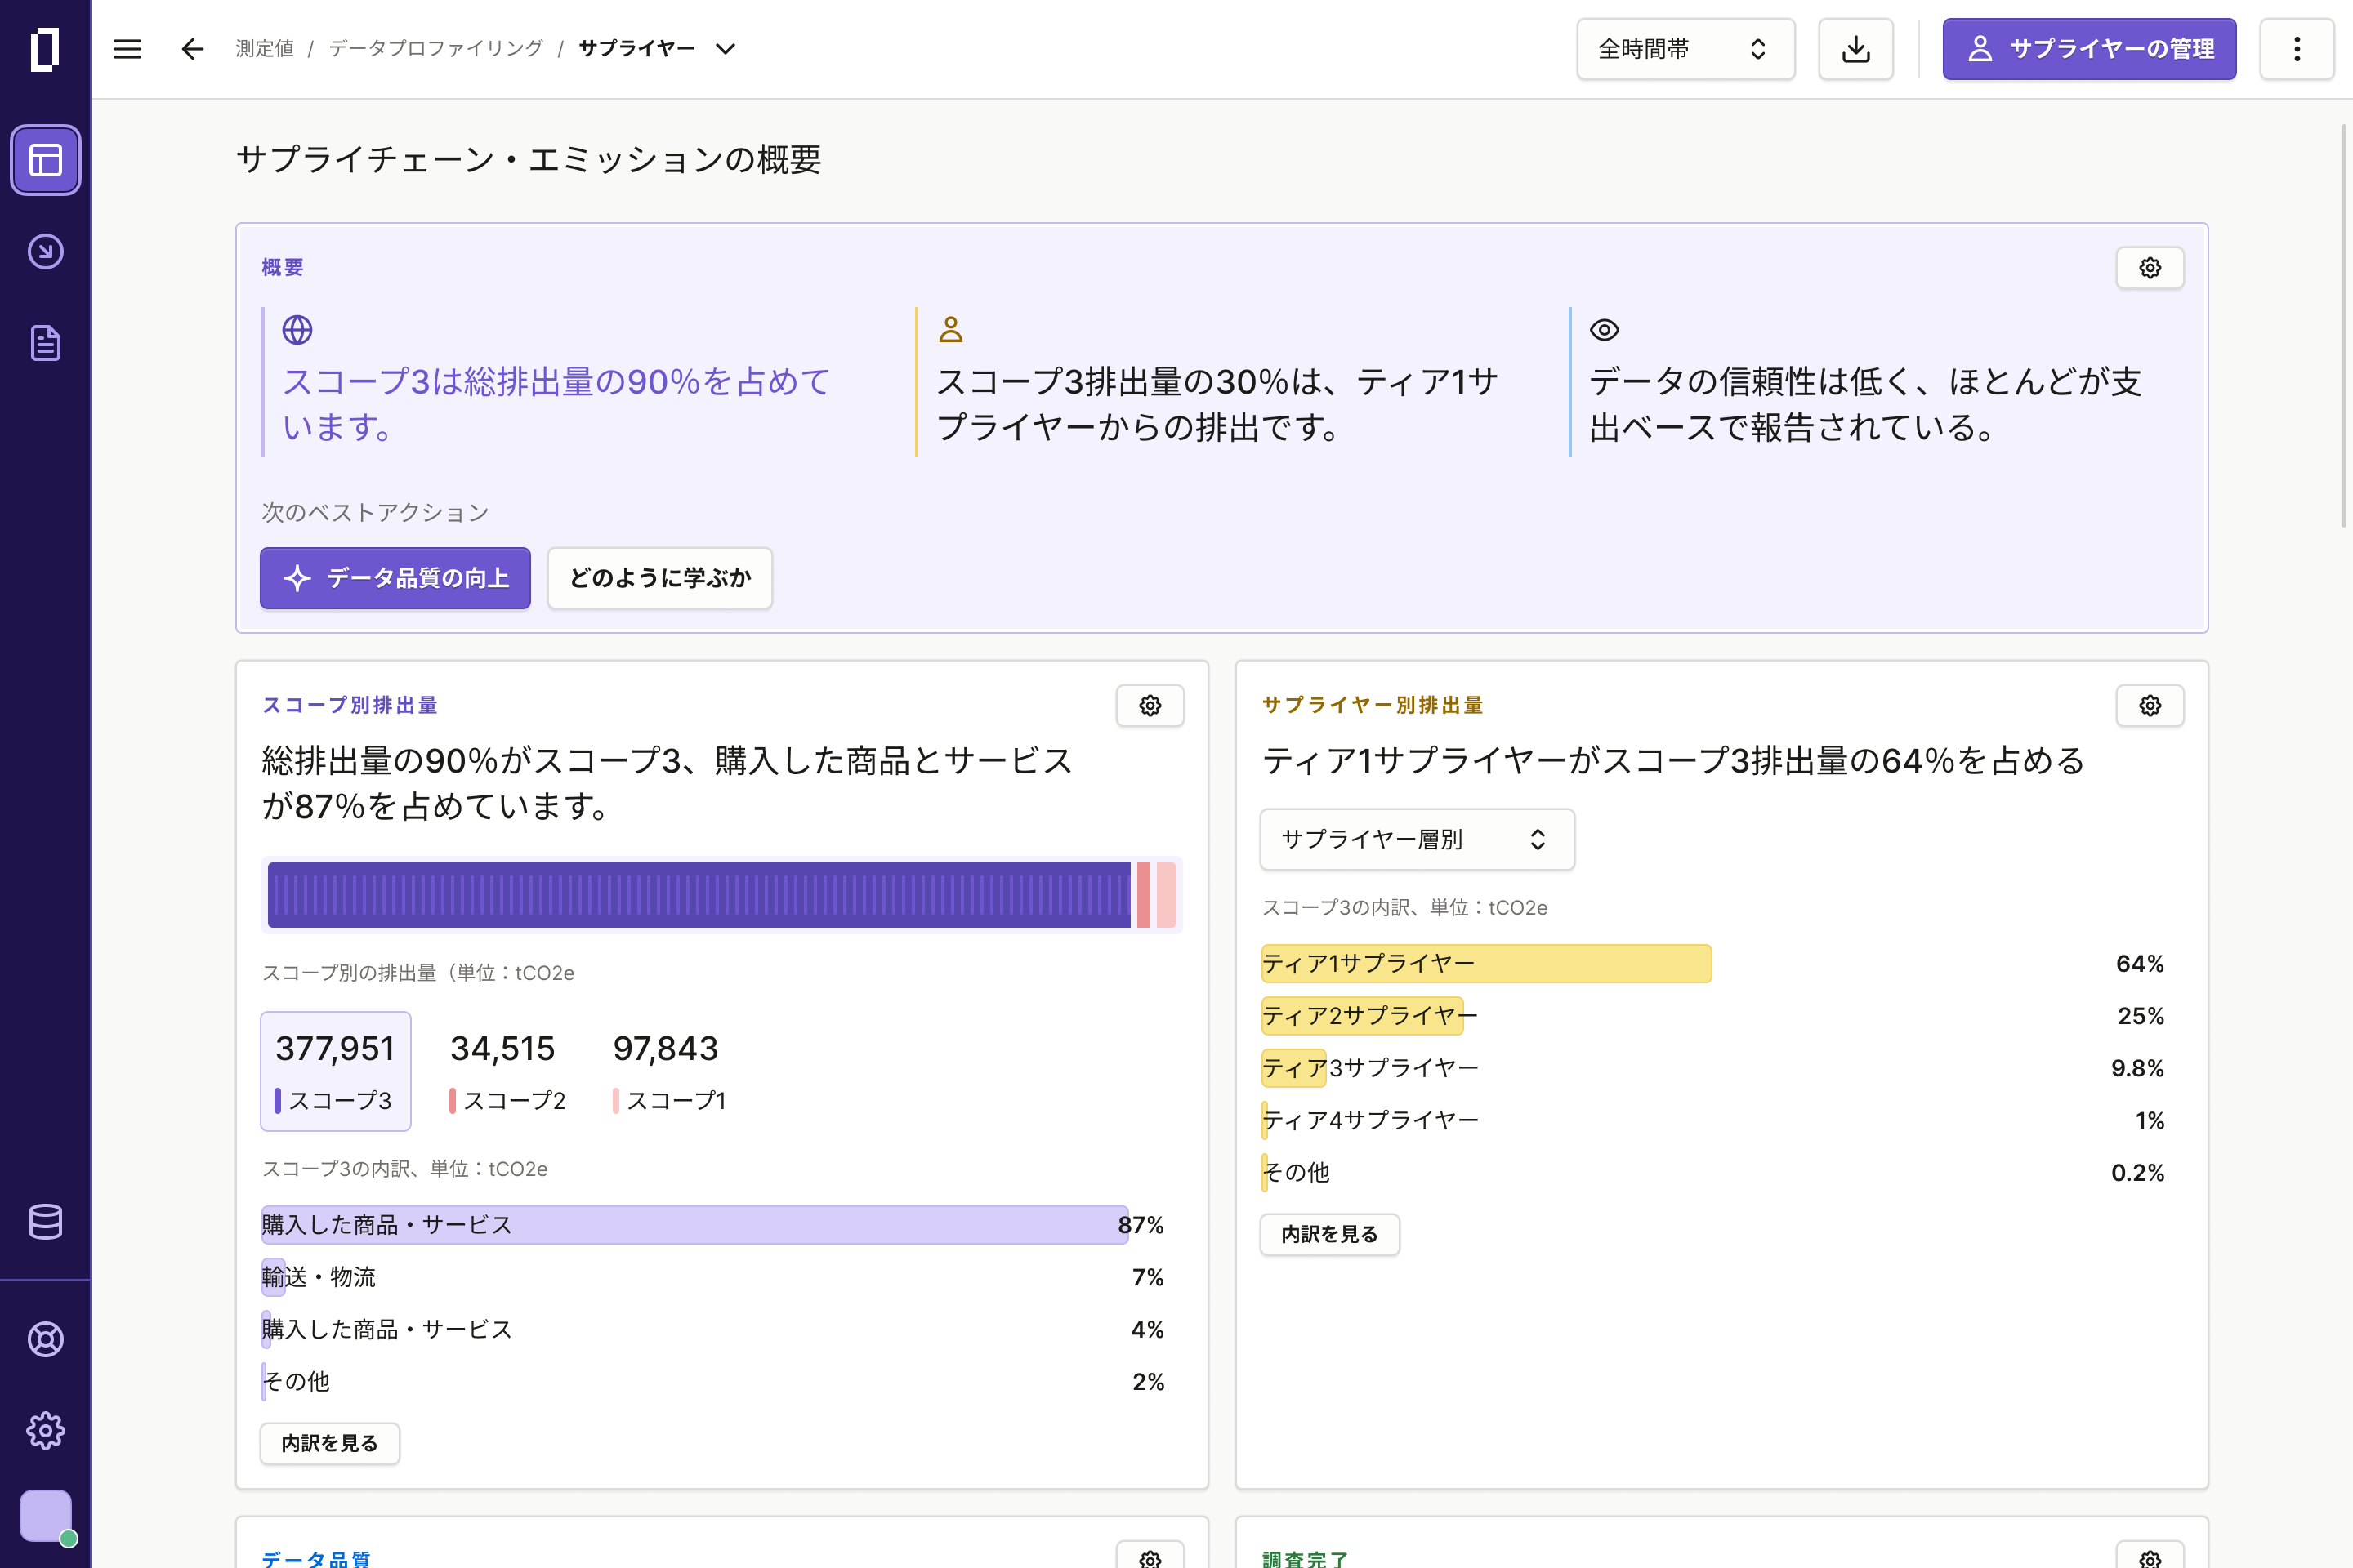Click the globe icon in the summary
The width and height of the screenshot is (2353, 1568).
[297, 330]
